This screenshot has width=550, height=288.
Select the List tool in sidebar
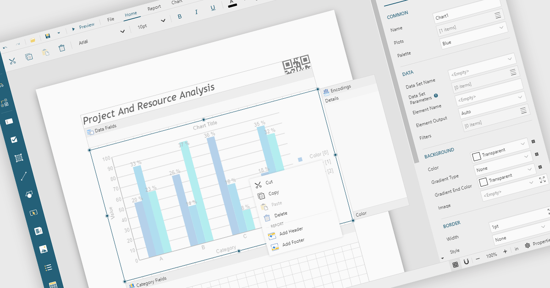point(48,267)
